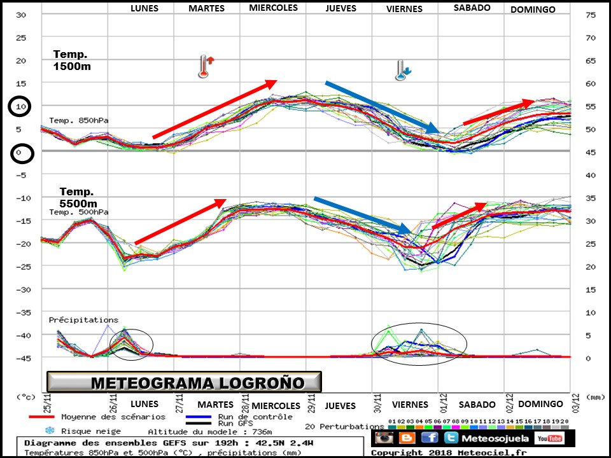Click the Moyenne des scénarios legend text
The height and width of the screenshot is (458, 611).
113,417
